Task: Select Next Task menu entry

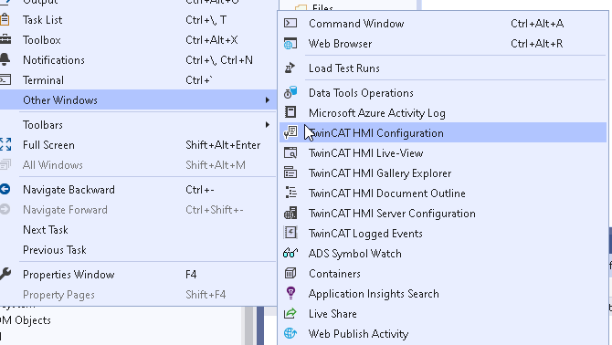Action: pos(137,230)
